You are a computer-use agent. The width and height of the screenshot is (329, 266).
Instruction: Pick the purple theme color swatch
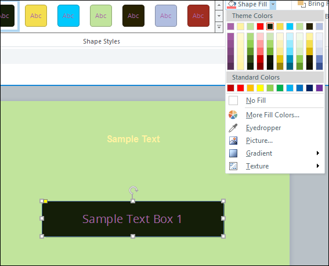click(x=230, y=27)
